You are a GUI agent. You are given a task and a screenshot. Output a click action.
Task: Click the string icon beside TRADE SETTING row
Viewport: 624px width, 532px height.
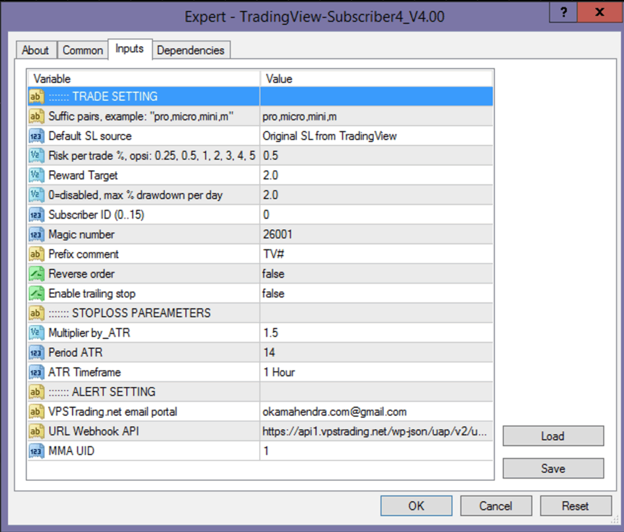coord(36,97)
